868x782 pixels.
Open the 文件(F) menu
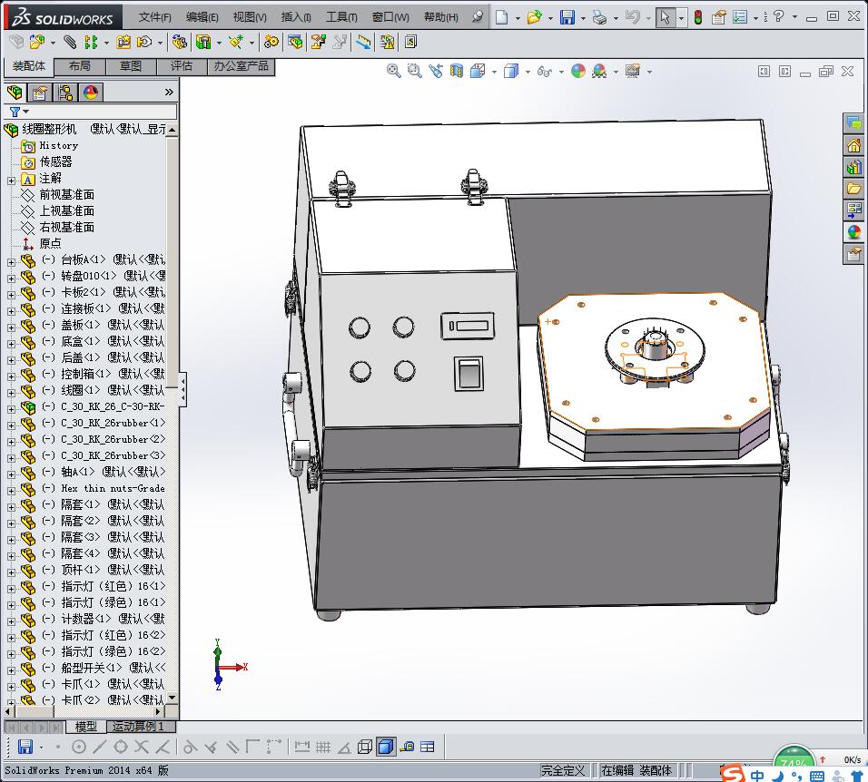pyautogui.click(x=155, y=17)
